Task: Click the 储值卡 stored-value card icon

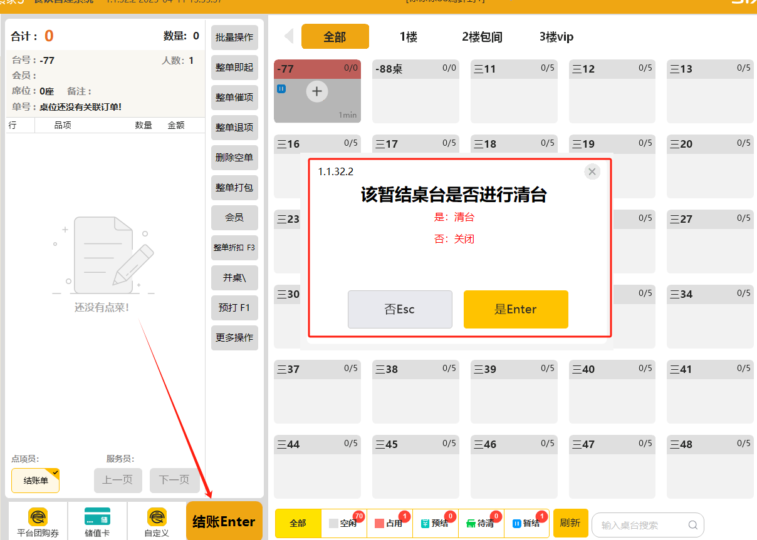Action: click(x=97, y=517)
